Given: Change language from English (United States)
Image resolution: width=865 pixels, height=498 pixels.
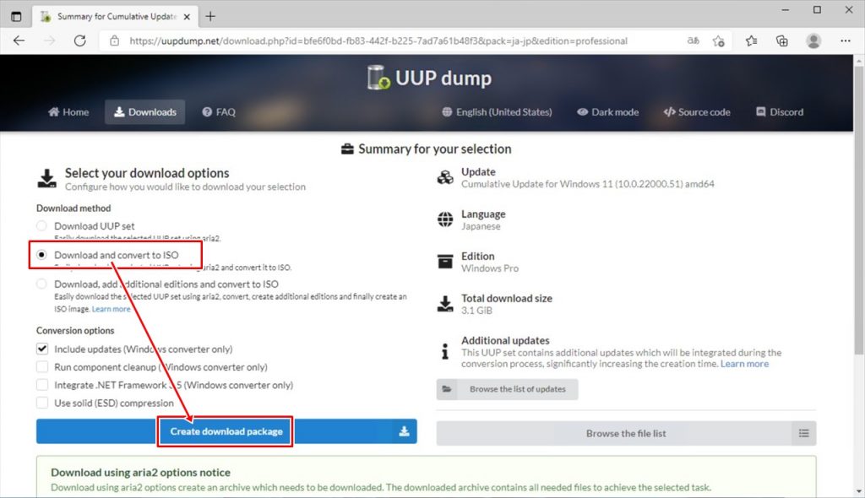Looking at the screenshot, I should [497, 112].
